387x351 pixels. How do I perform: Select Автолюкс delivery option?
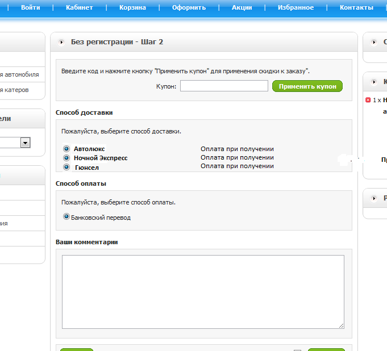(x=66, y=149)
